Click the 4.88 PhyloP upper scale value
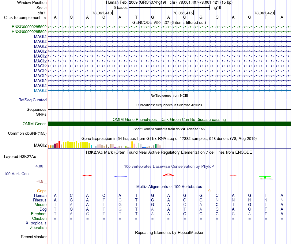 coord(39,166)
